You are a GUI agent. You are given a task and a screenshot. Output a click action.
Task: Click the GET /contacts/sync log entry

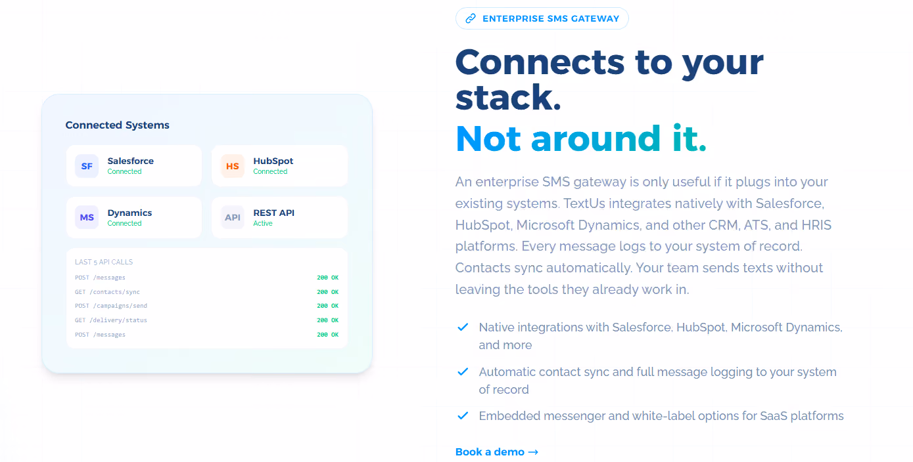coord(107,292)
